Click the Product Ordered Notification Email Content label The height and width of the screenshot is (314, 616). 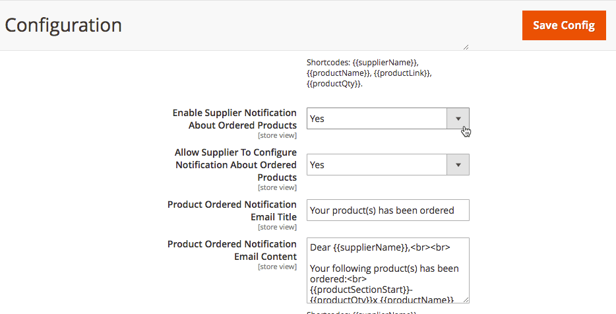pos(232,250)
